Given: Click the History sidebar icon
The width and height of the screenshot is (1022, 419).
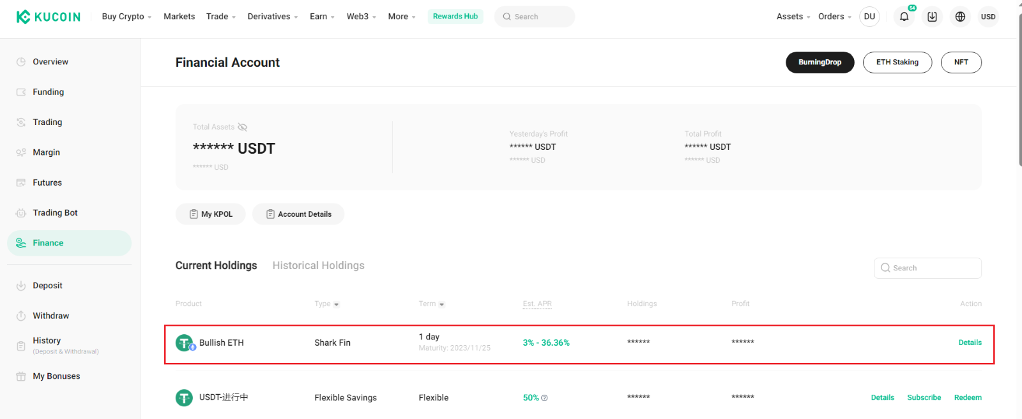Looking at the screenshot, I should 21,346.
